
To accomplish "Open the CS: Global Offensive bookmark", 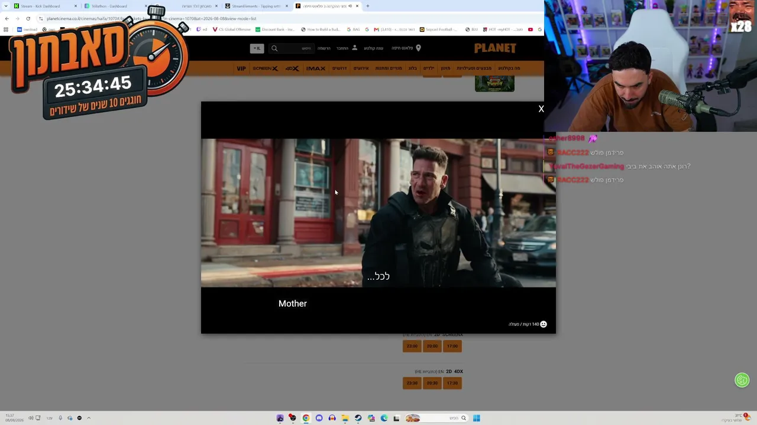I will coord(231,30).
